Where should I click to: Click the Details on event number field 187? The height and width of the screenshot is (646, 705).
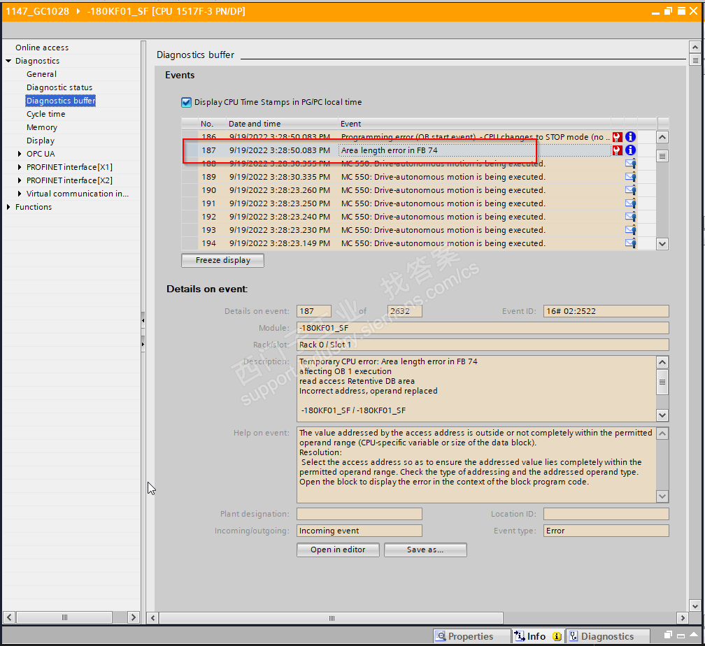click(314, 311)
